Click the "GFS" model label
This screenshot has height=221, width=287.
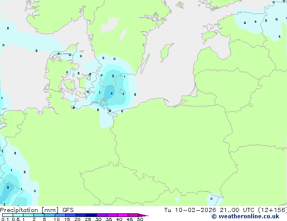tap(68, 210)
